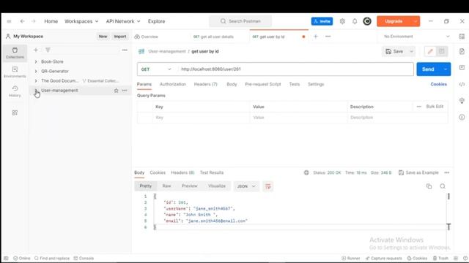Open the request Tests tab
Screen dimensions: 469x263
[x=295, y=85]
